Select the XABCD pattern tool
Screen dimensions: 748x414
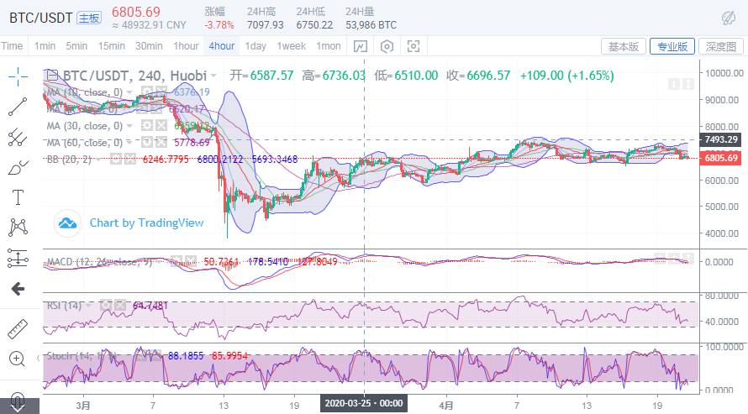point(18,228)
